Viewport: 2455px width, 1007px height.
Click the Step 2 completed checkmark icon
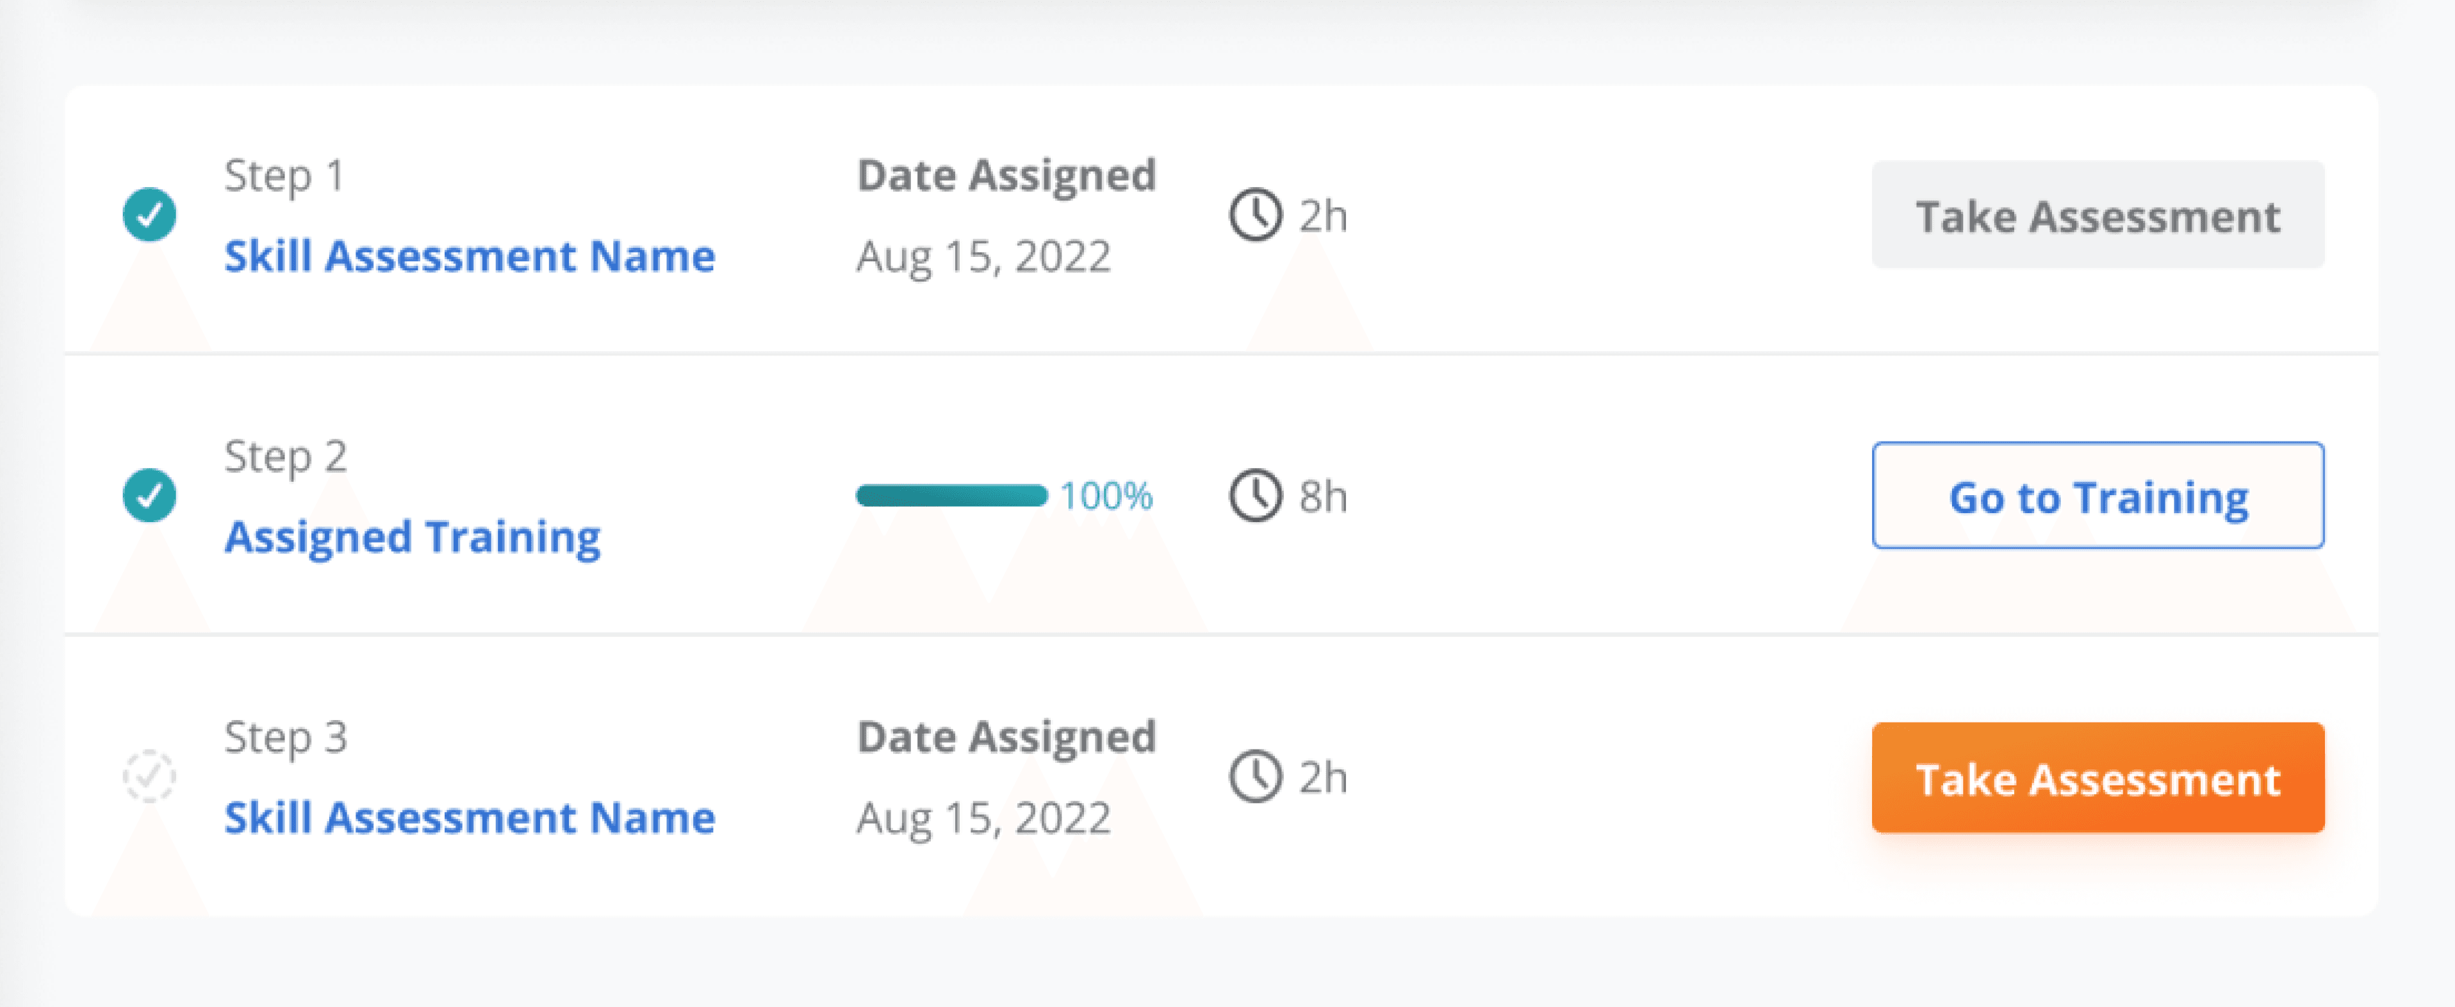tap(150, 495)
